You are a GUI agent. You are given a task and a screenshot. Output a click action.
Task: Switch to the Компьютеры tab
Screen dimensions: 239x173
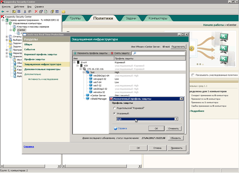coord(158,18)
